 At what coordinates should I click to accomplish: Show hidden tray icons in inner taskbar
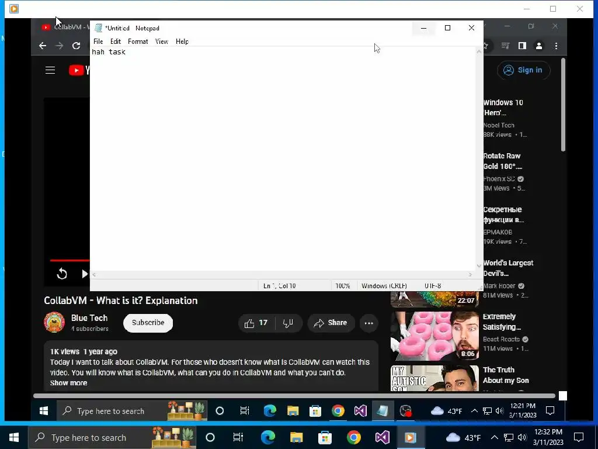[x=474, y=411]
